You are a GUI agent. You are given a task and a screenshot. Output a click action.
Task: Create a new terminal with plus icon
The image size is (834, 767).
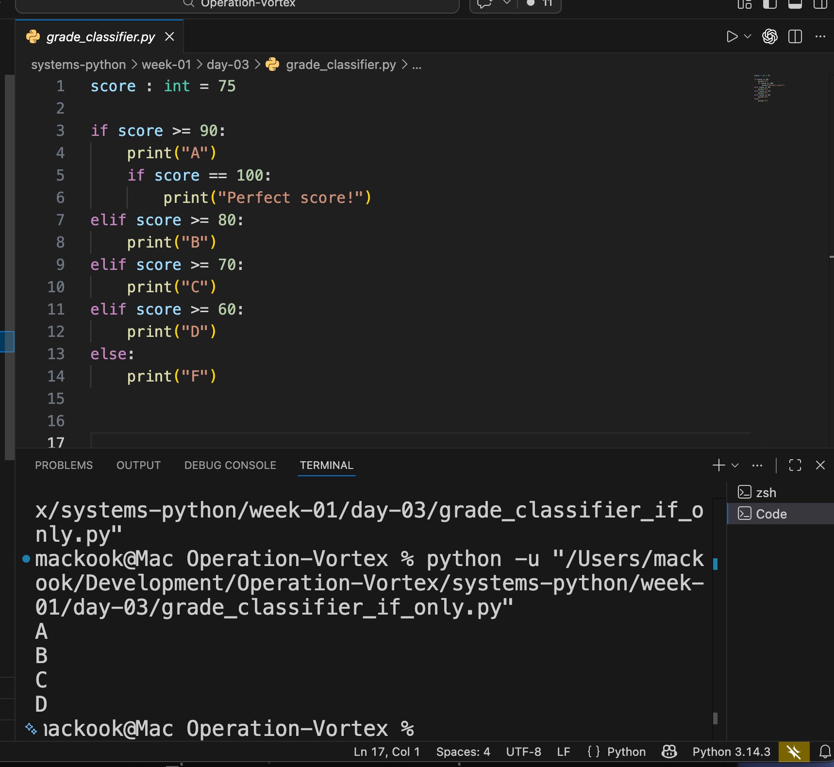pos(718,465)
